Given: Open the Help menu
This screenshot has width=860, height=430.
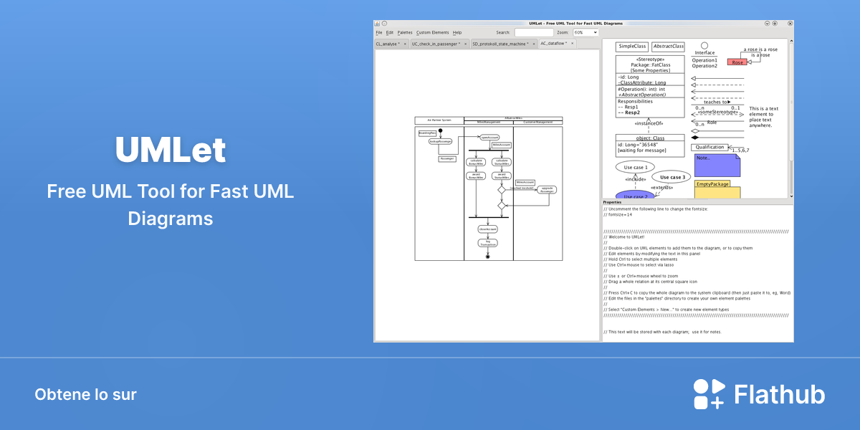Looking at the screenshot, I should 457,32.
